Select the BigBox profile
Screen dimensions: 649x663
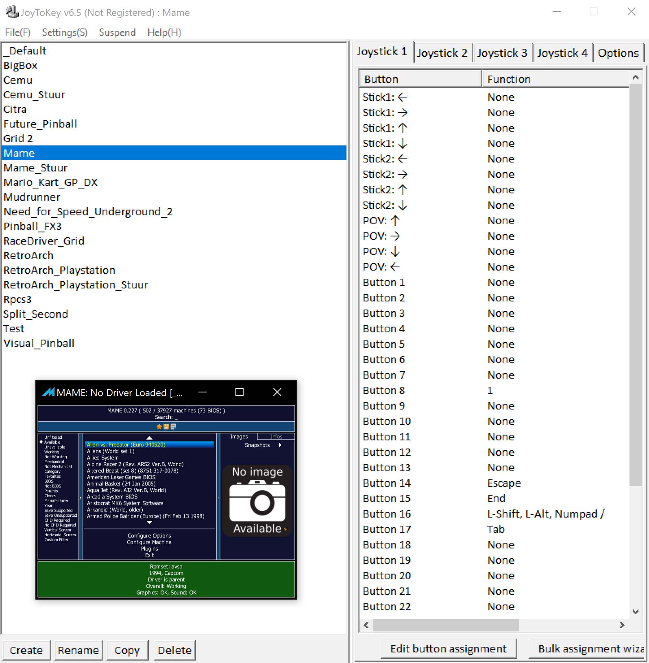[x=174, y=65]
